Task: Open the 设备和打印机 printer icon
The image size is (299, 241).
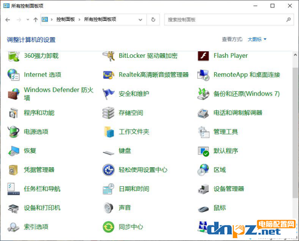Action: (13, 209)
